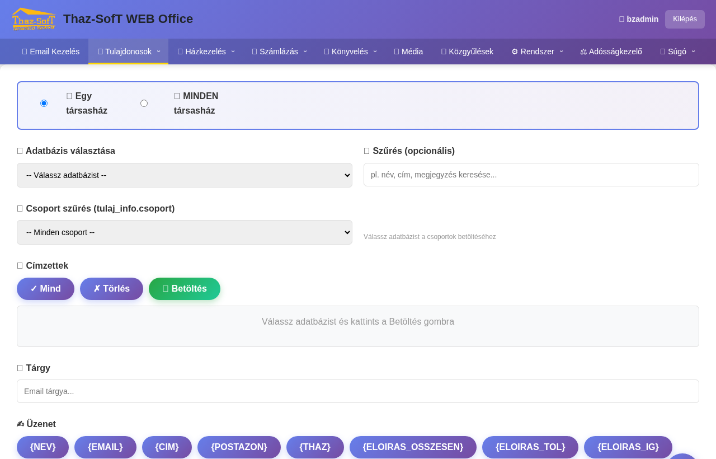Screen dimensions: 716x459
Task: Insert the {NEV} placeholder
Action: point(43,447)
